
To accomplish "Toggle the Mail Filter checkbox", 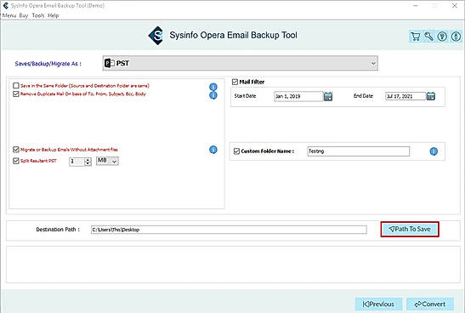I will coord(235,82).
